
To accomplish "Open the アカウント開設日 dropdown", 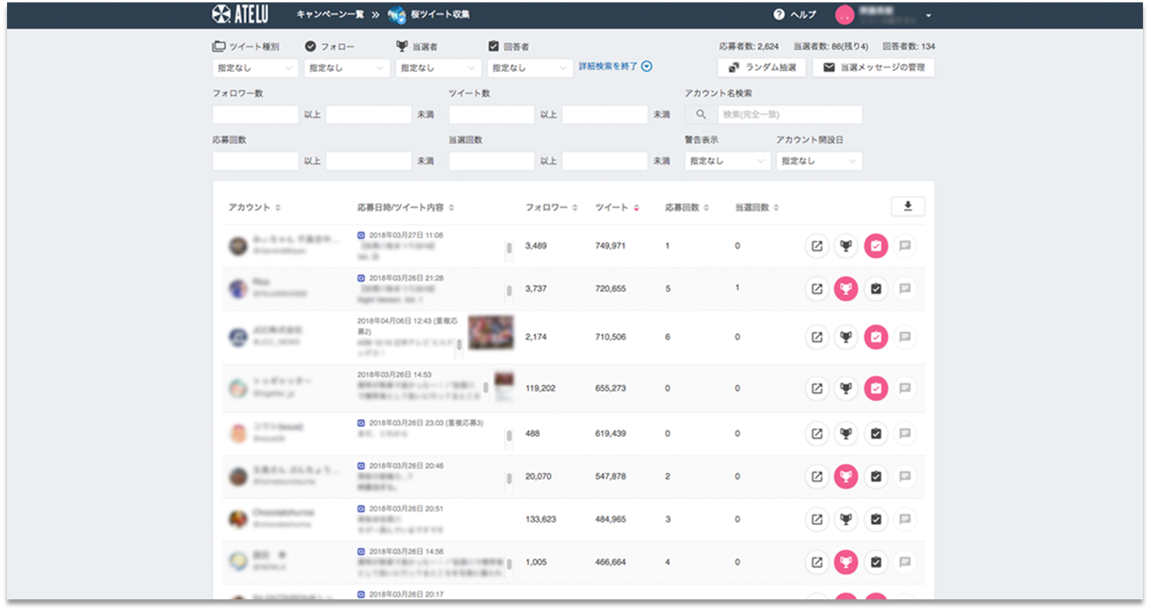I will pos(819,161).
